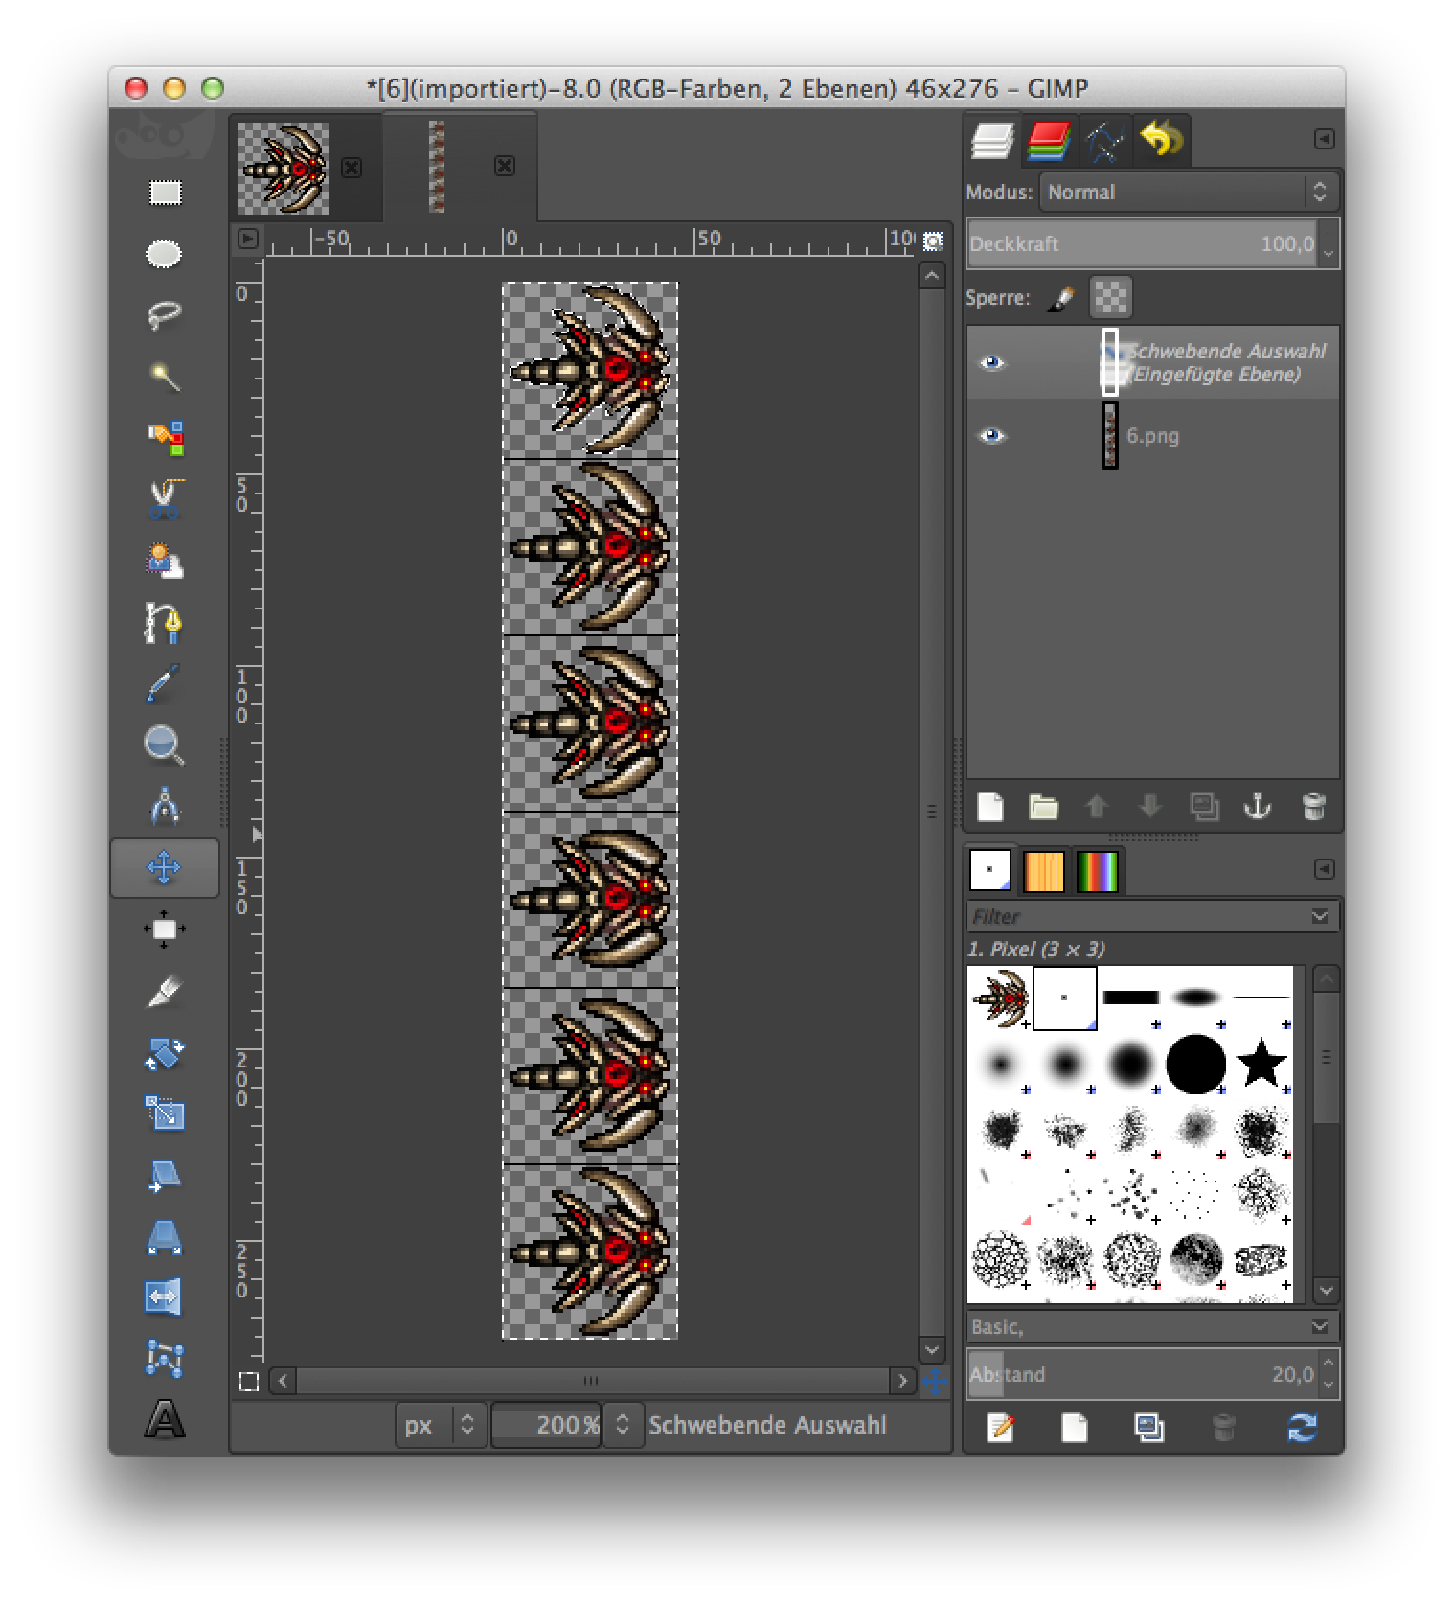Viewport: 1454px width, 1606px height.
Task: Select the Move tool
Action: pyautogui.click(x=165, y=868)
